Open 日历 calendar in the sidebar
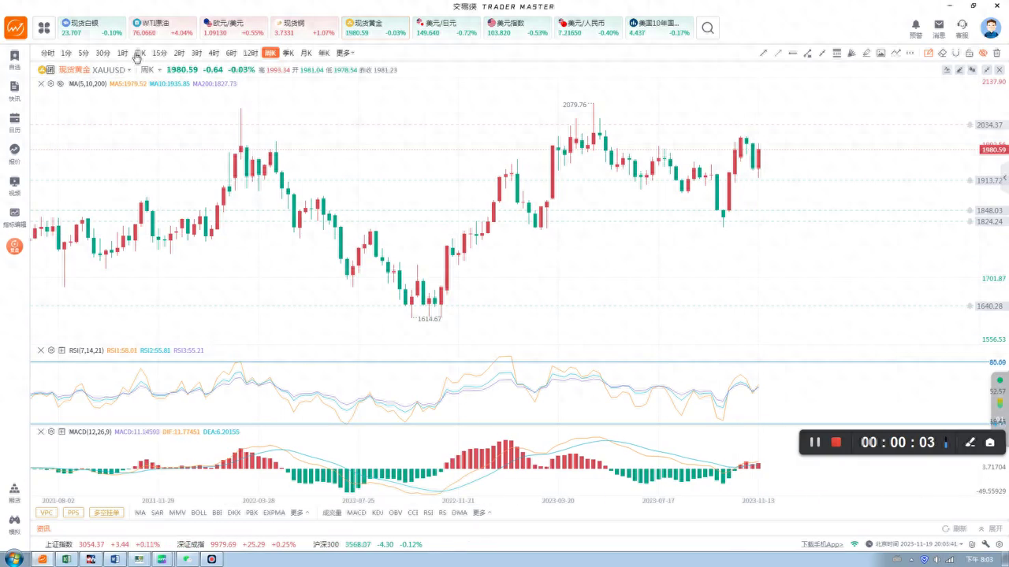Viewport: 1009px width, 567px height. point(14,122)
